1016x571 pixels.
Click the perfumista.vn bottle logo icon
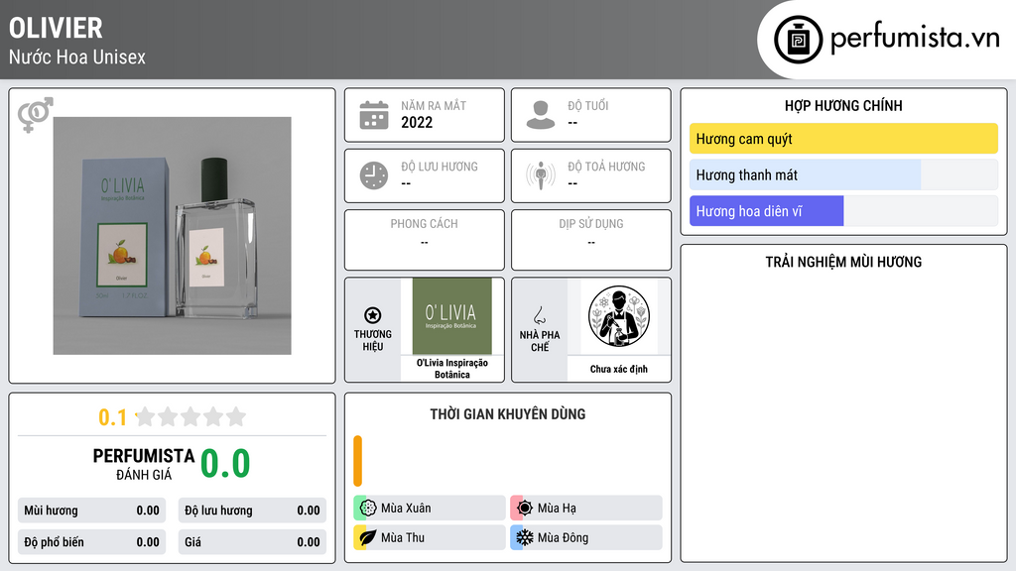point(799,40)
